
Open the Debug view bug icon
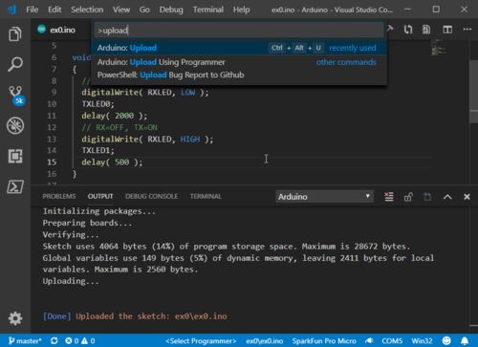[x=15, y=125]
